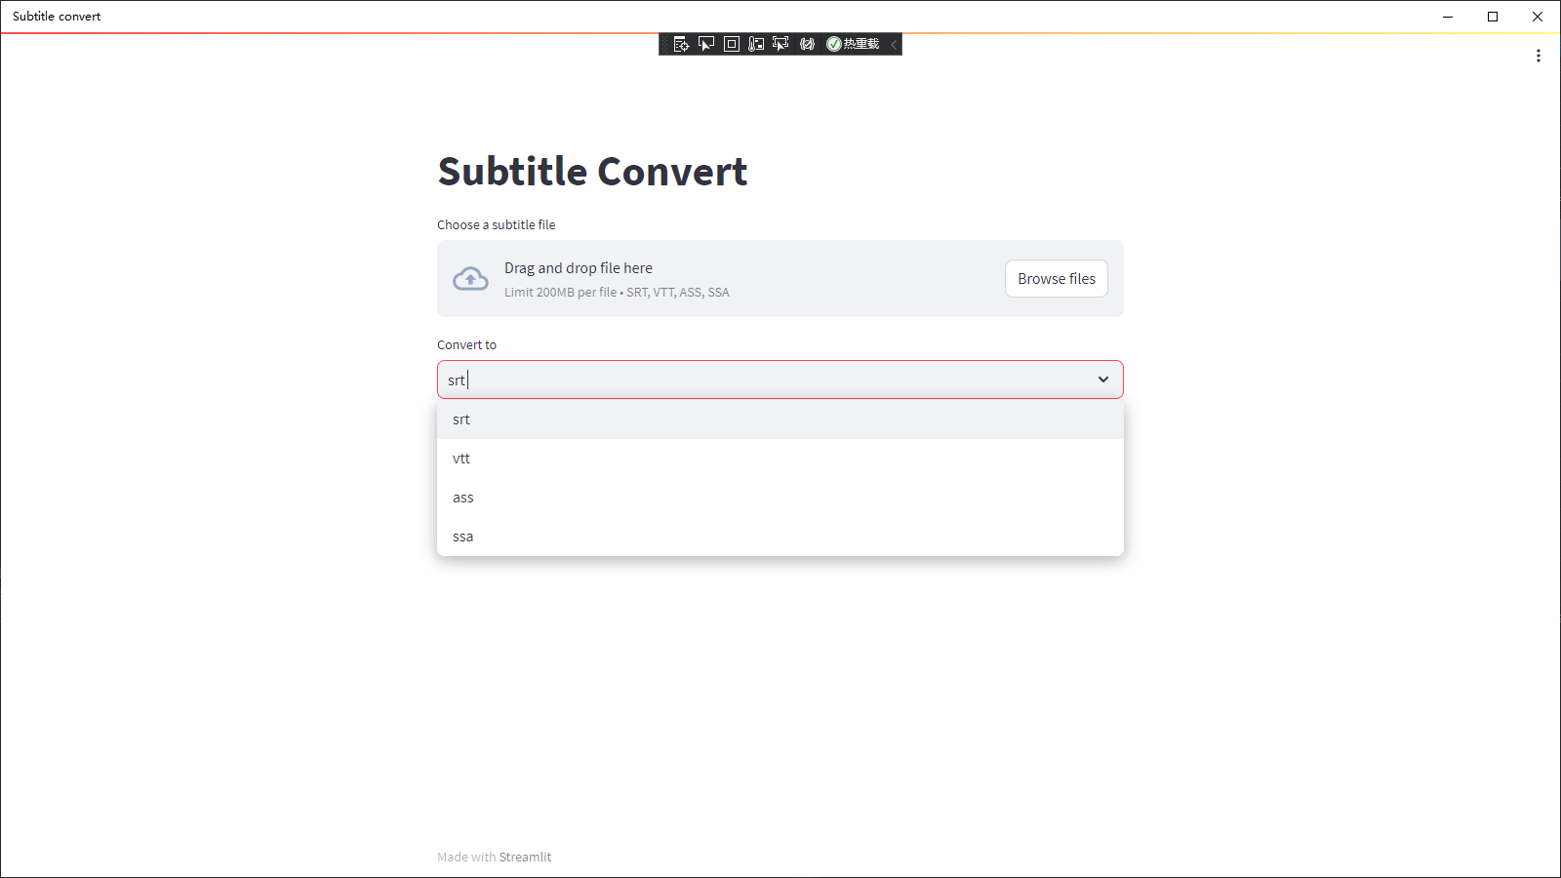Open the Live Visual Tree debug icon
Viewport: 1561px width, 878px height.
[681, 44]
